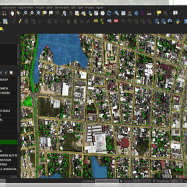Click the yellow label tool icon

96,21
